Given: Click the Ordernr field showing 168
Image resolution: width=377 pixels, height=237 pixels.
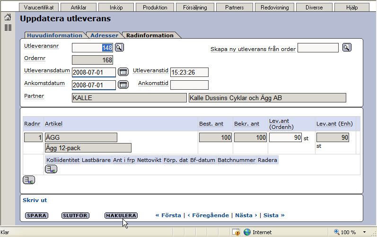Looking at the screenshot, I should coord(92,60).
